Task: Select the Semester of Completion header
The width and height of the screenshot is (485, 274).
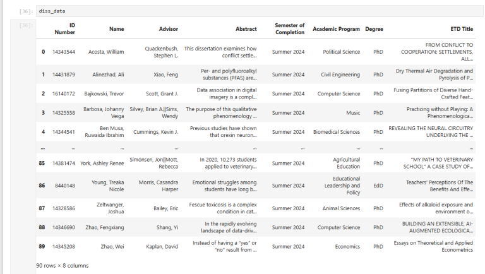Action: point(289,29)
